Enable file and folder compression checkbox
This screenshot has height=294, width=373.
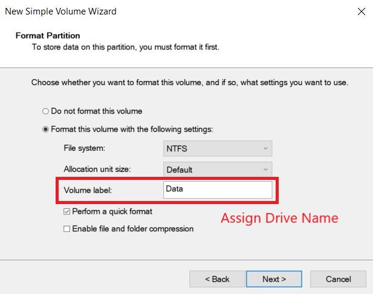(x=67, y=229)
